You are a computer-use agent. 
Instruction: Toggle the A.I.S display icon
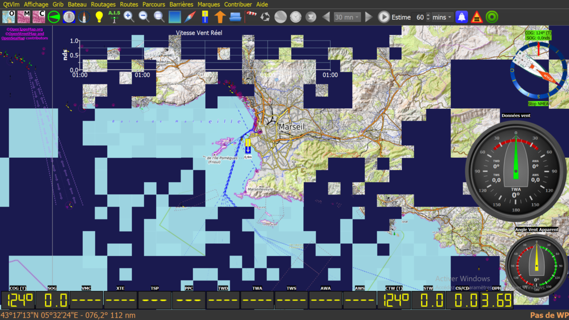tap(114, 17)
